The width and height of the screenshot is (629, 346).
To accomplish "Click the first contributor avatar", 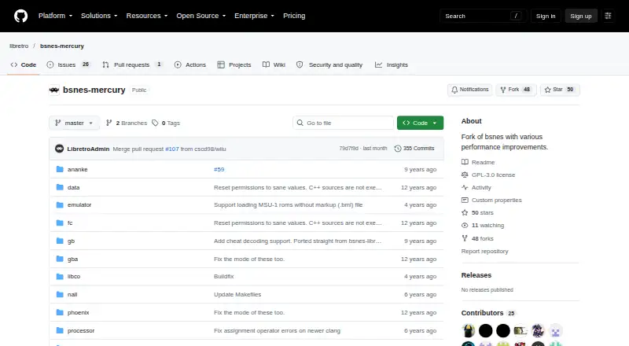I will [x=468, y=331].
